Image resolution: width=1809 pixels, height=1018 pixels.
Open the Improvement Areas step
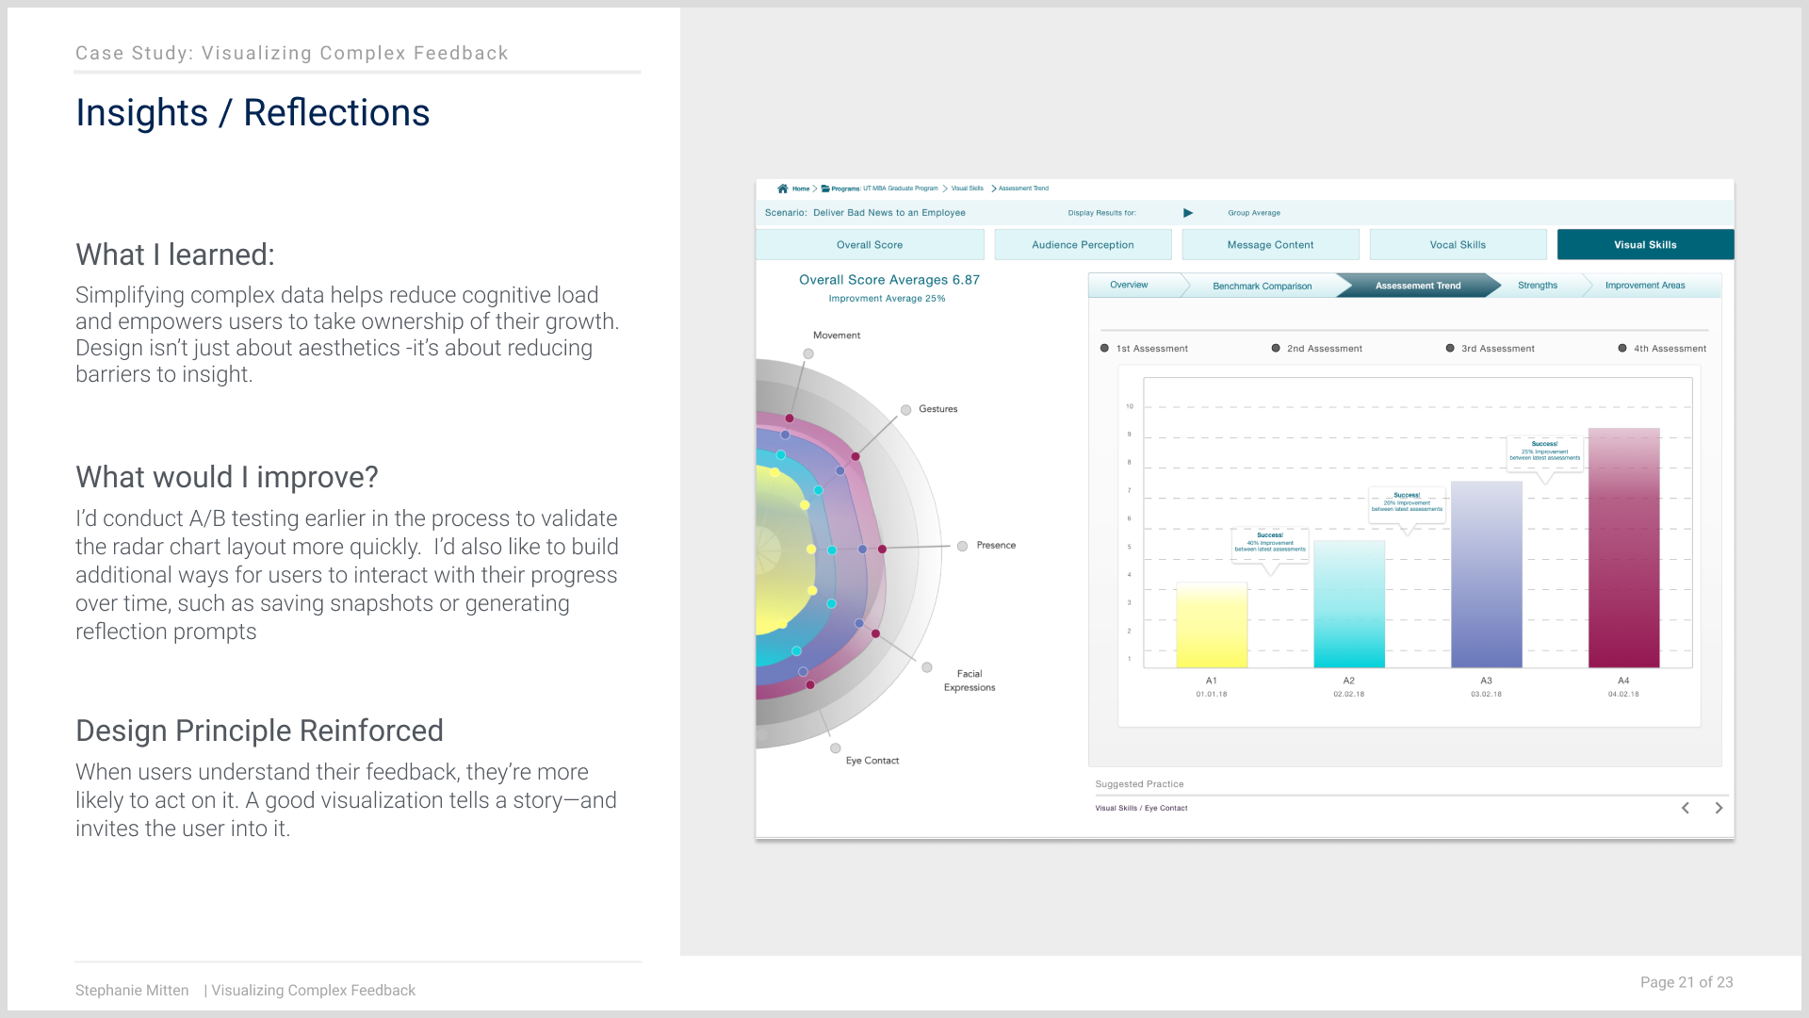[x=1645, y=286]
